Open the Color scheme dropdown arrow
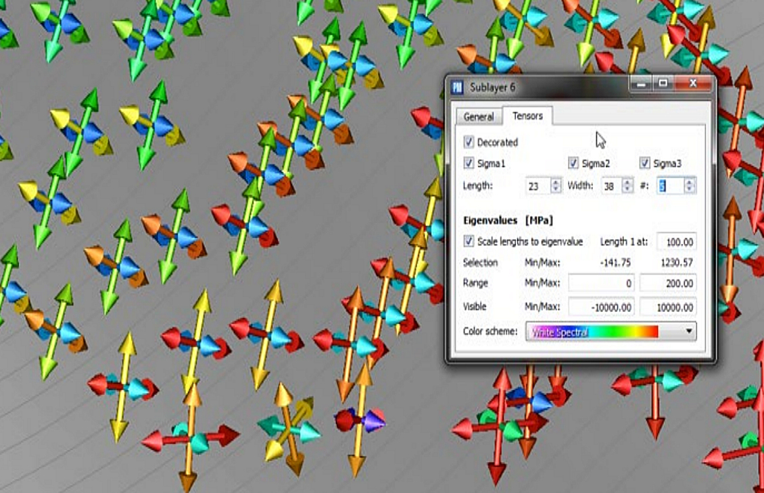764x493 pixels. pyautogui.click(x=689, y=332)
